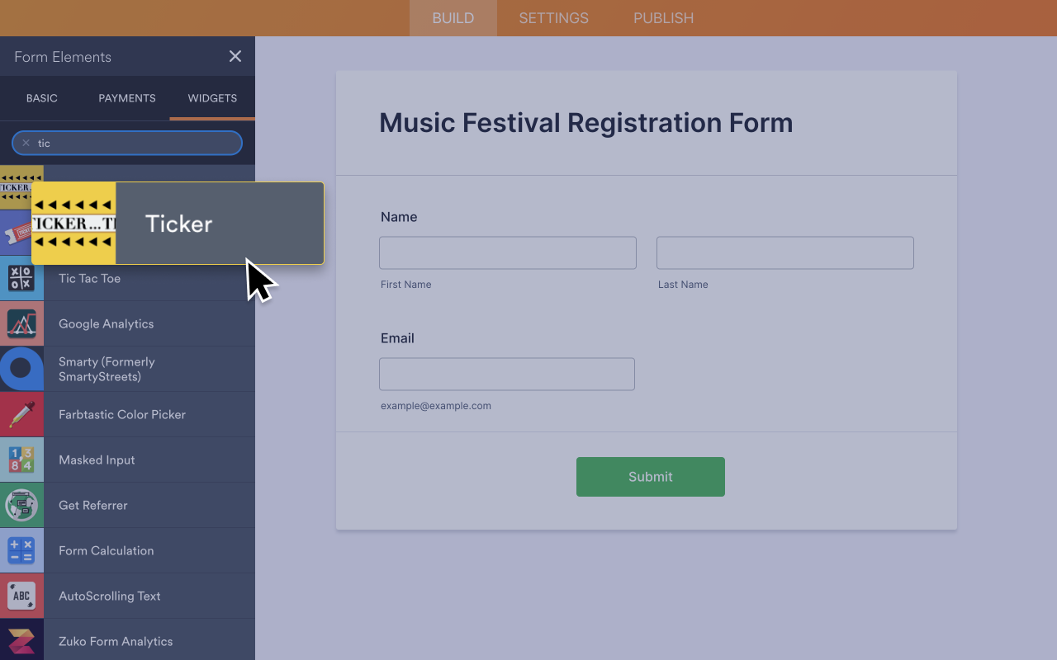Viewport: 1057px width, 660px height.
Task: Click the Farbtastic Color Picker brush icon
Action: pos(20,414)
